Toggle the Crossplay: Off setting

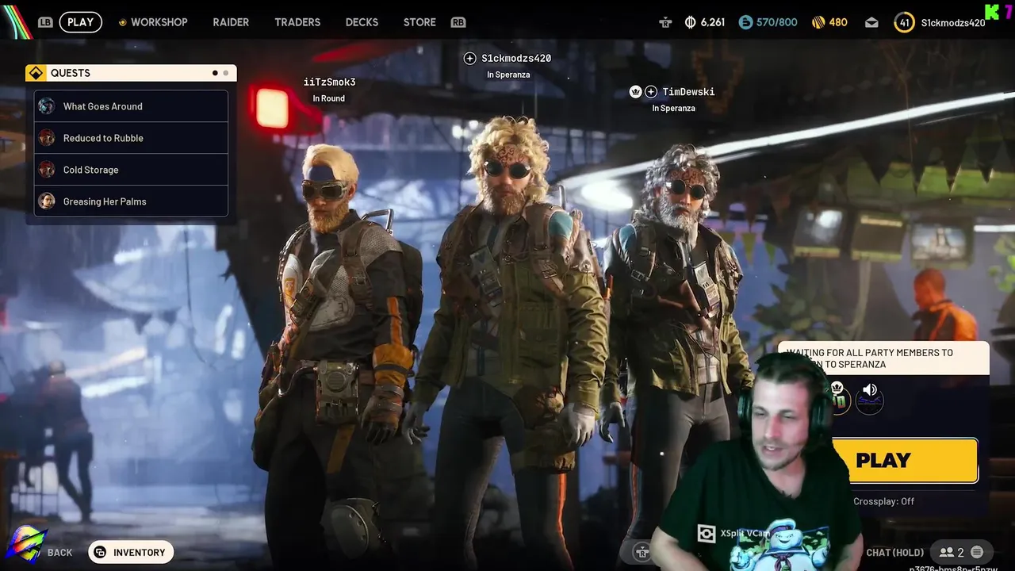[x=883, y=501]
